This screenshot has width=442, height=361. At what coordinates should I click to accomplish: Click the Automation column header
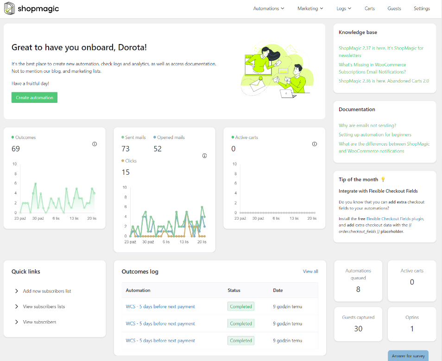[x=138, y=290]
